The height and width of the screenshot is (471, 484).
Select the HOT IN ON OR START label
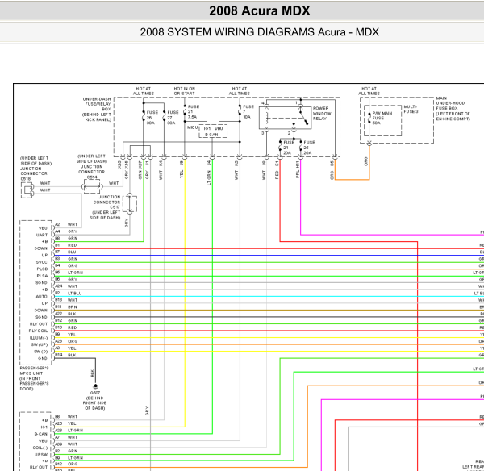184,91
